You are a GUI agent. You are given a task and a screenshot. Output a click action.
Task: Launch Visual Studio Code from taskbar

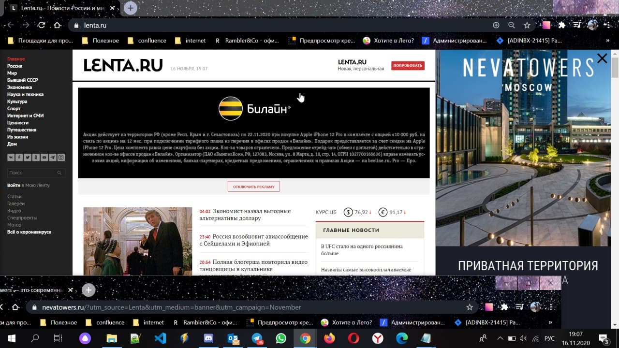tap(160, 338)
